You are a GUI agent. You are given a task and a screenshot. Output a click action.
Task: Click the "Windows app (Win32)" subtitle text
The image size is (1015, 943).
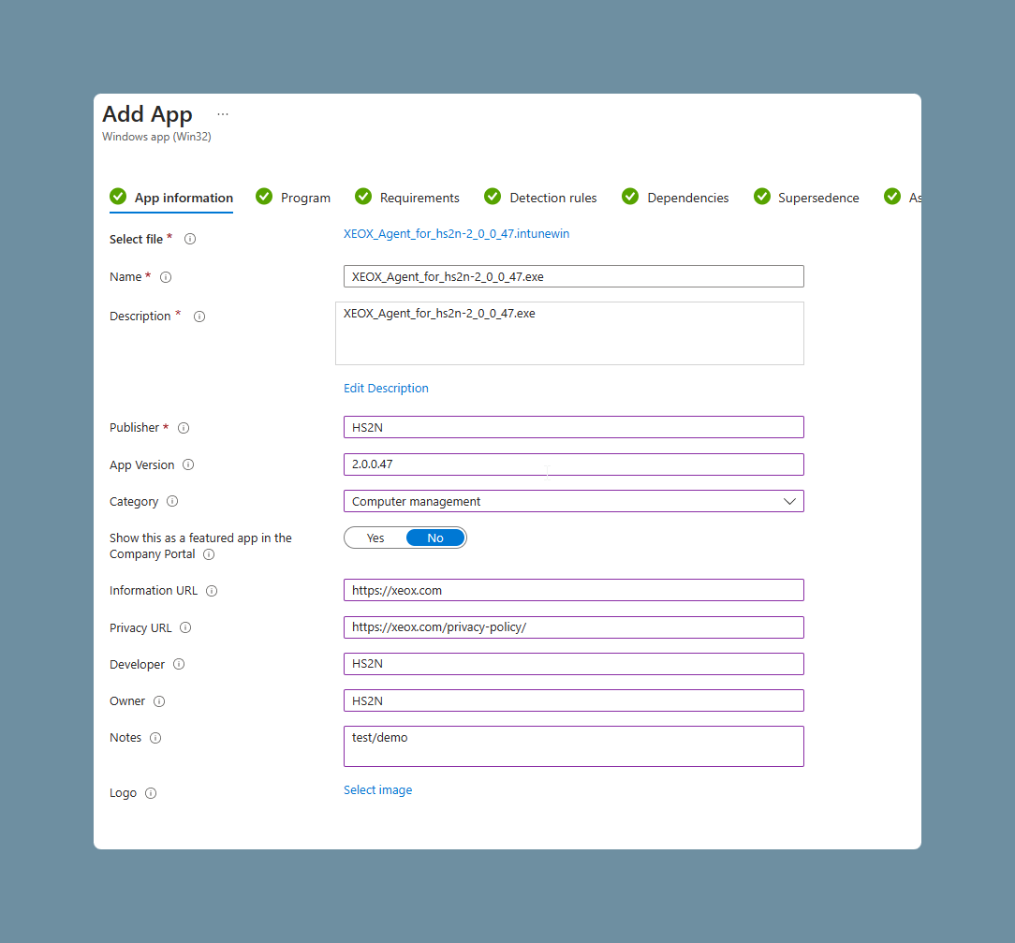click(x=156, y=137)
